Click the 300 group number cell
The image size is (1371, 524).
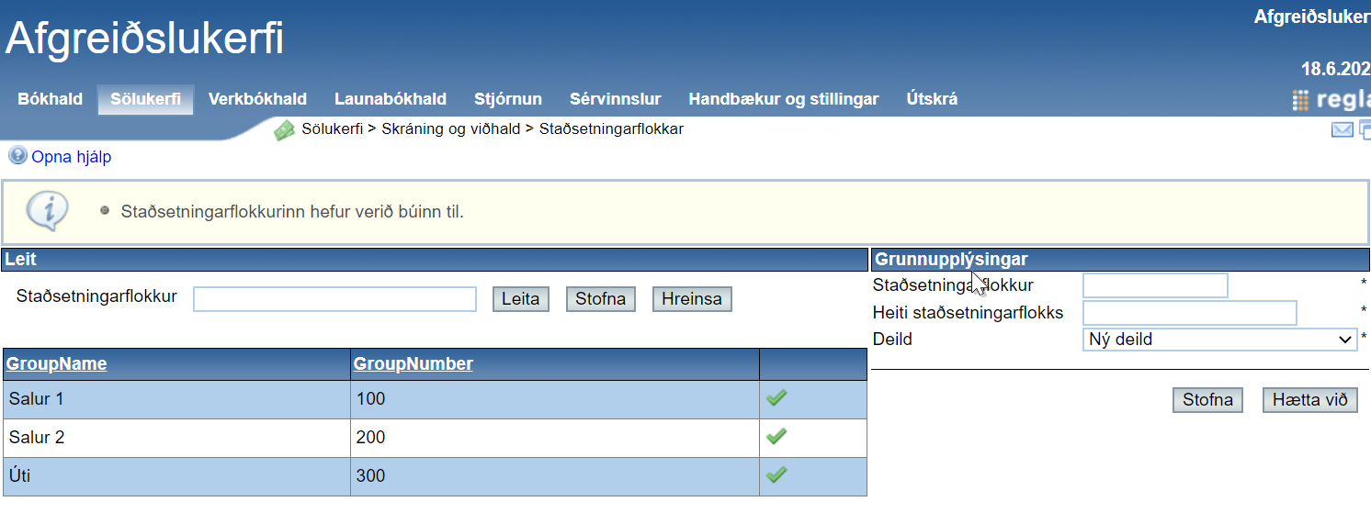(555, 476)
